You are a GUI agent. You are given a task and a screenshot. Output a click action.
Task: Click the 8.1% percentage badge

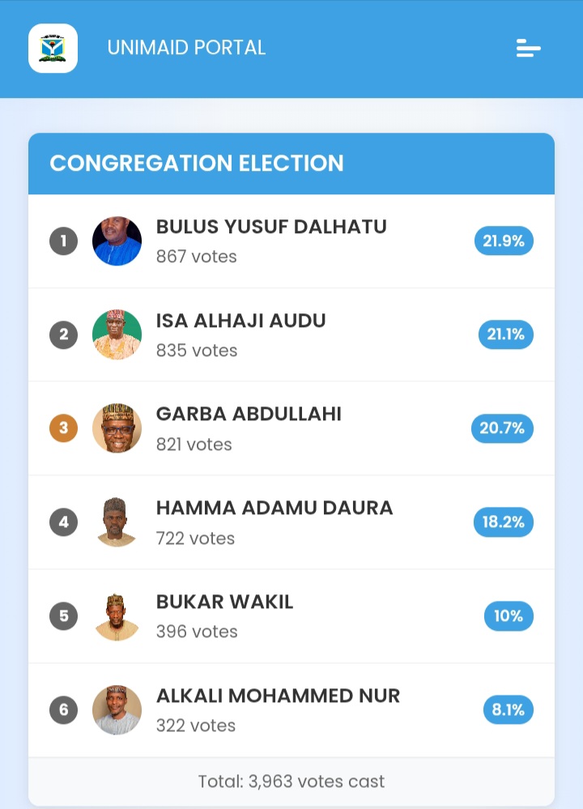click(x=509, y=710)
